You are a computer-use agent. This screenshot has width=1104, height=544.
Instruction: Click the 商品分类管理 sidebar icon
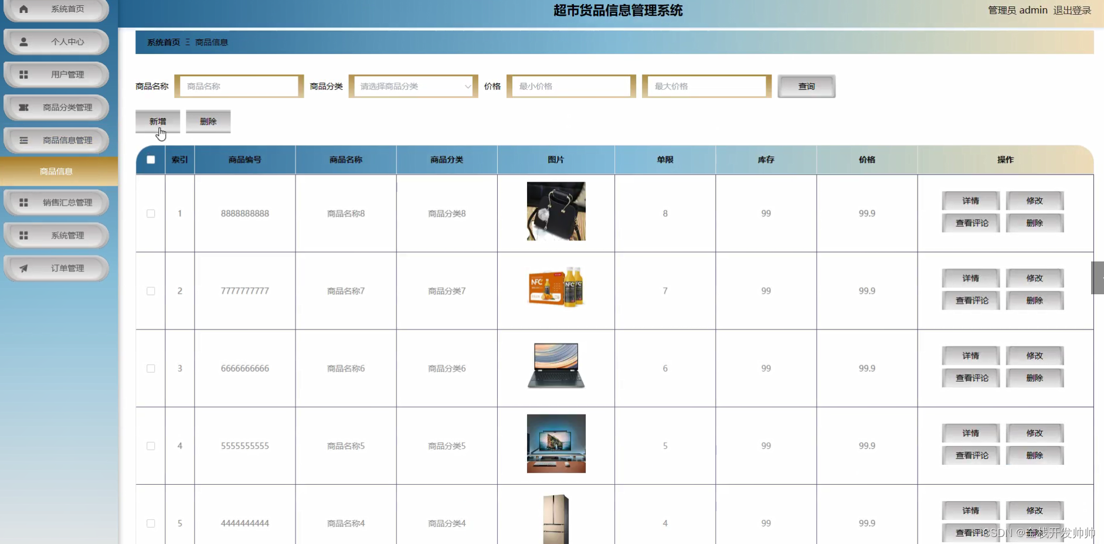(x=24, y=107)
